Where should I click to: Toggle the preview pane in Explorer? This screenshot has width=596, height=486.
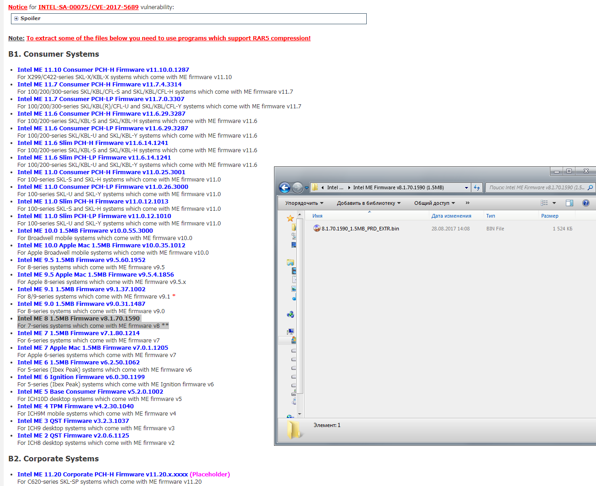(570, 203)
